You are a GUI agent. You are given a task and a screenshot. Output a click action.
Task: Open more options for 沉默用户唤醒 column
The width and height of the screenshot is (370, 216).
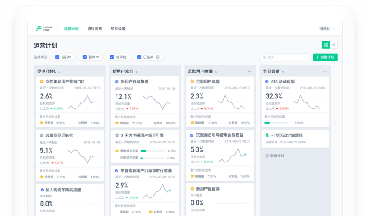(x=250, y=71)
